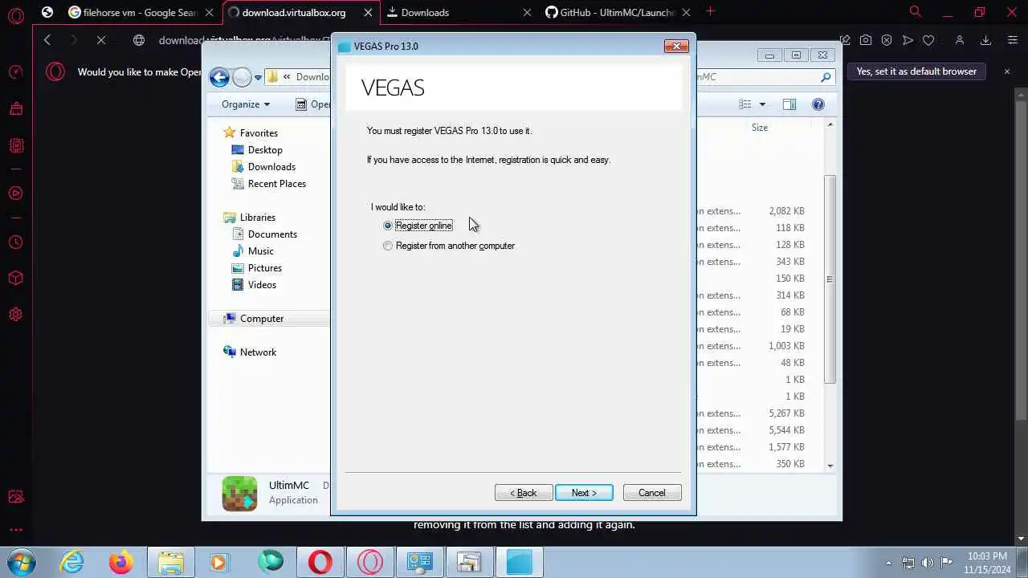The image size is (1028, 578).
Task: Open the Organize dropdown menu in Explorer
Action: tap(246, 104)
